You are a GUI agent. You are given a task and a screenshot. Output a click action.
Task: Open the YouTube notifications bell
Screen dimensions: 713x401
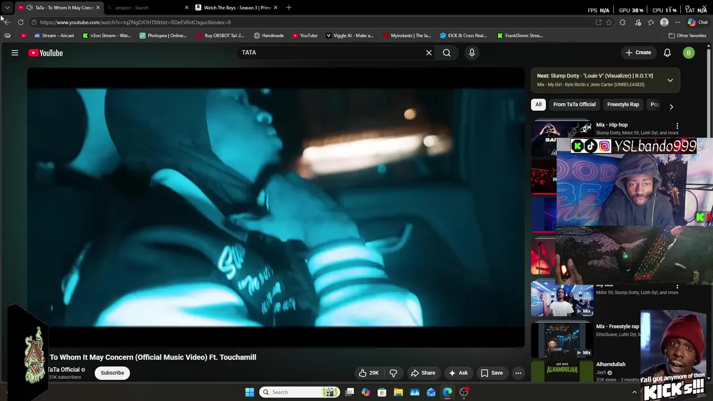click(x=667, y=53)
